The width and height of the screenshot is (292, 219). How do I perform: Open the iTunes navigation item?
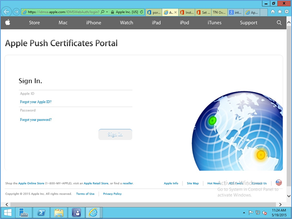(x=215, y=23)
